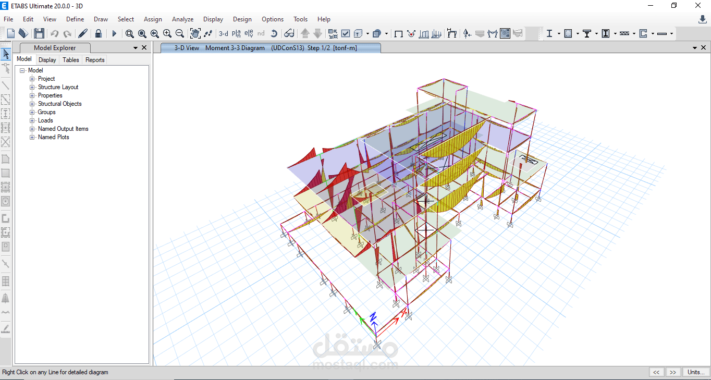711x380 pixels.
Task: Select the rubber band zoom icon
Action: (130, 33)
